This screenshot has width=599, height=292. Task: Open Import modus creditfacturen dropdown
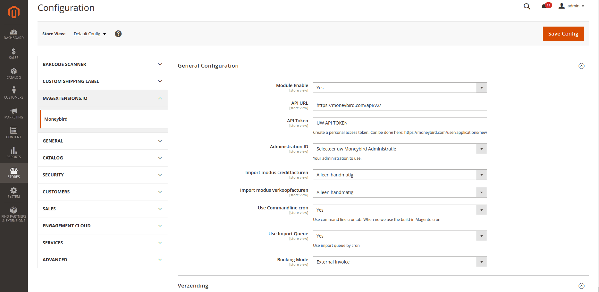400,175
